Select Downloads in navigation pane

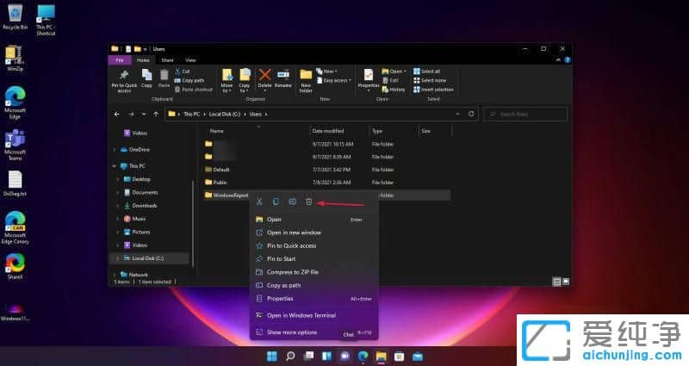click(x=144, y=206)
